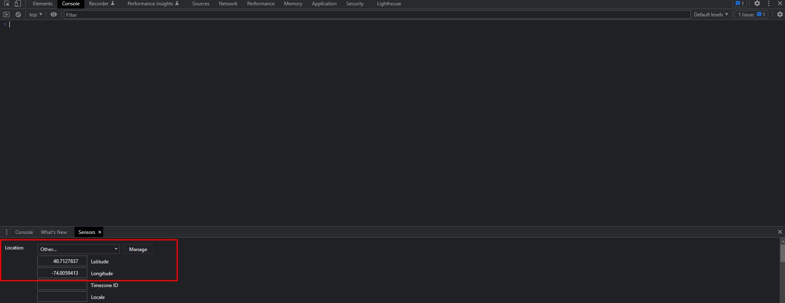Image resolution: width=785 pixels, height=303 pixels.
Task: Open the customize DevTools three-dot menu
Action: (x=769, y=4)
